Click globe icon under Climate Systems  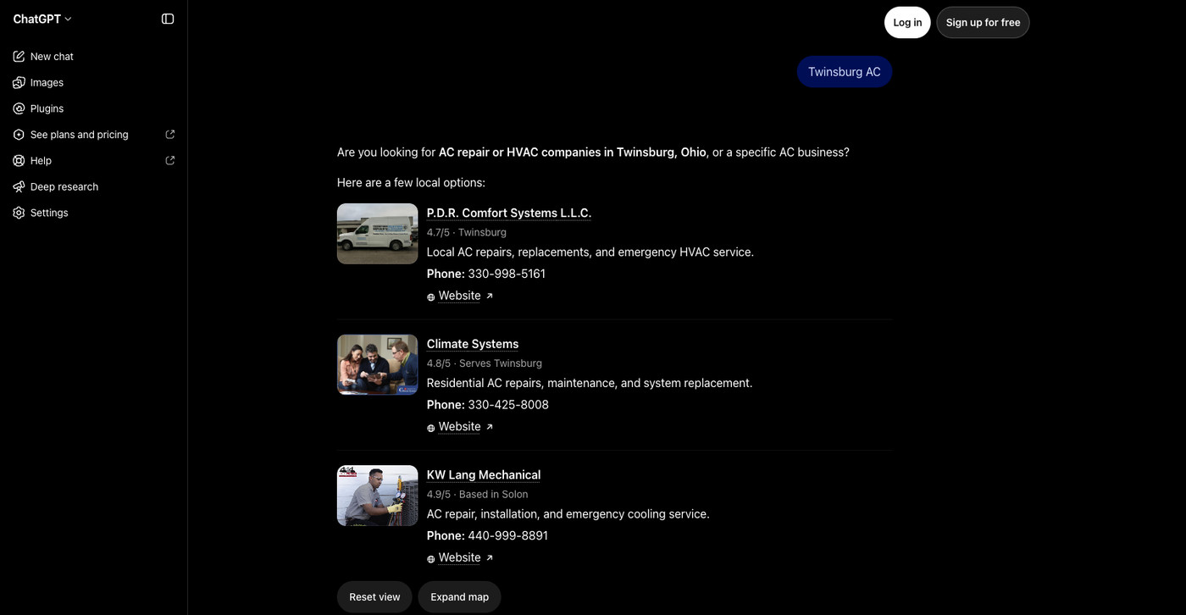click(x=431, y=428)
